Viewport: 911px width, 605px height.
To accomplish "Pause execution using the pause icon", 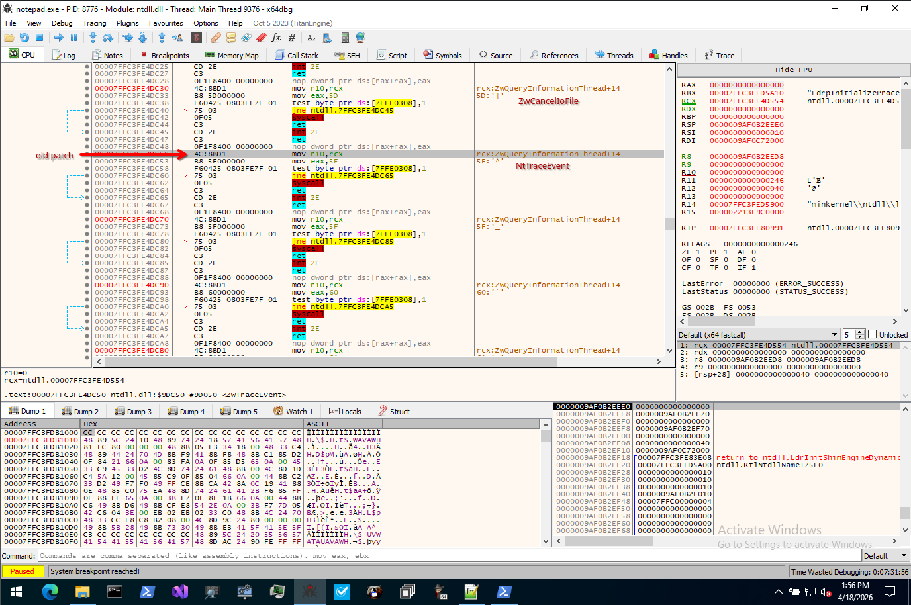I will [73, 38].
